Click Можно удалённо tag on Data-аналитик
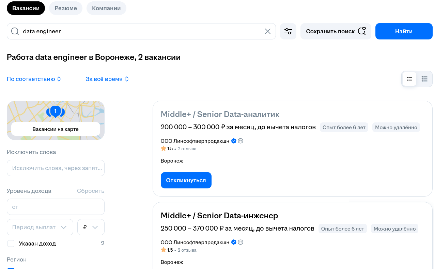This screenshot has height=269, width=434. click(396, 128)
